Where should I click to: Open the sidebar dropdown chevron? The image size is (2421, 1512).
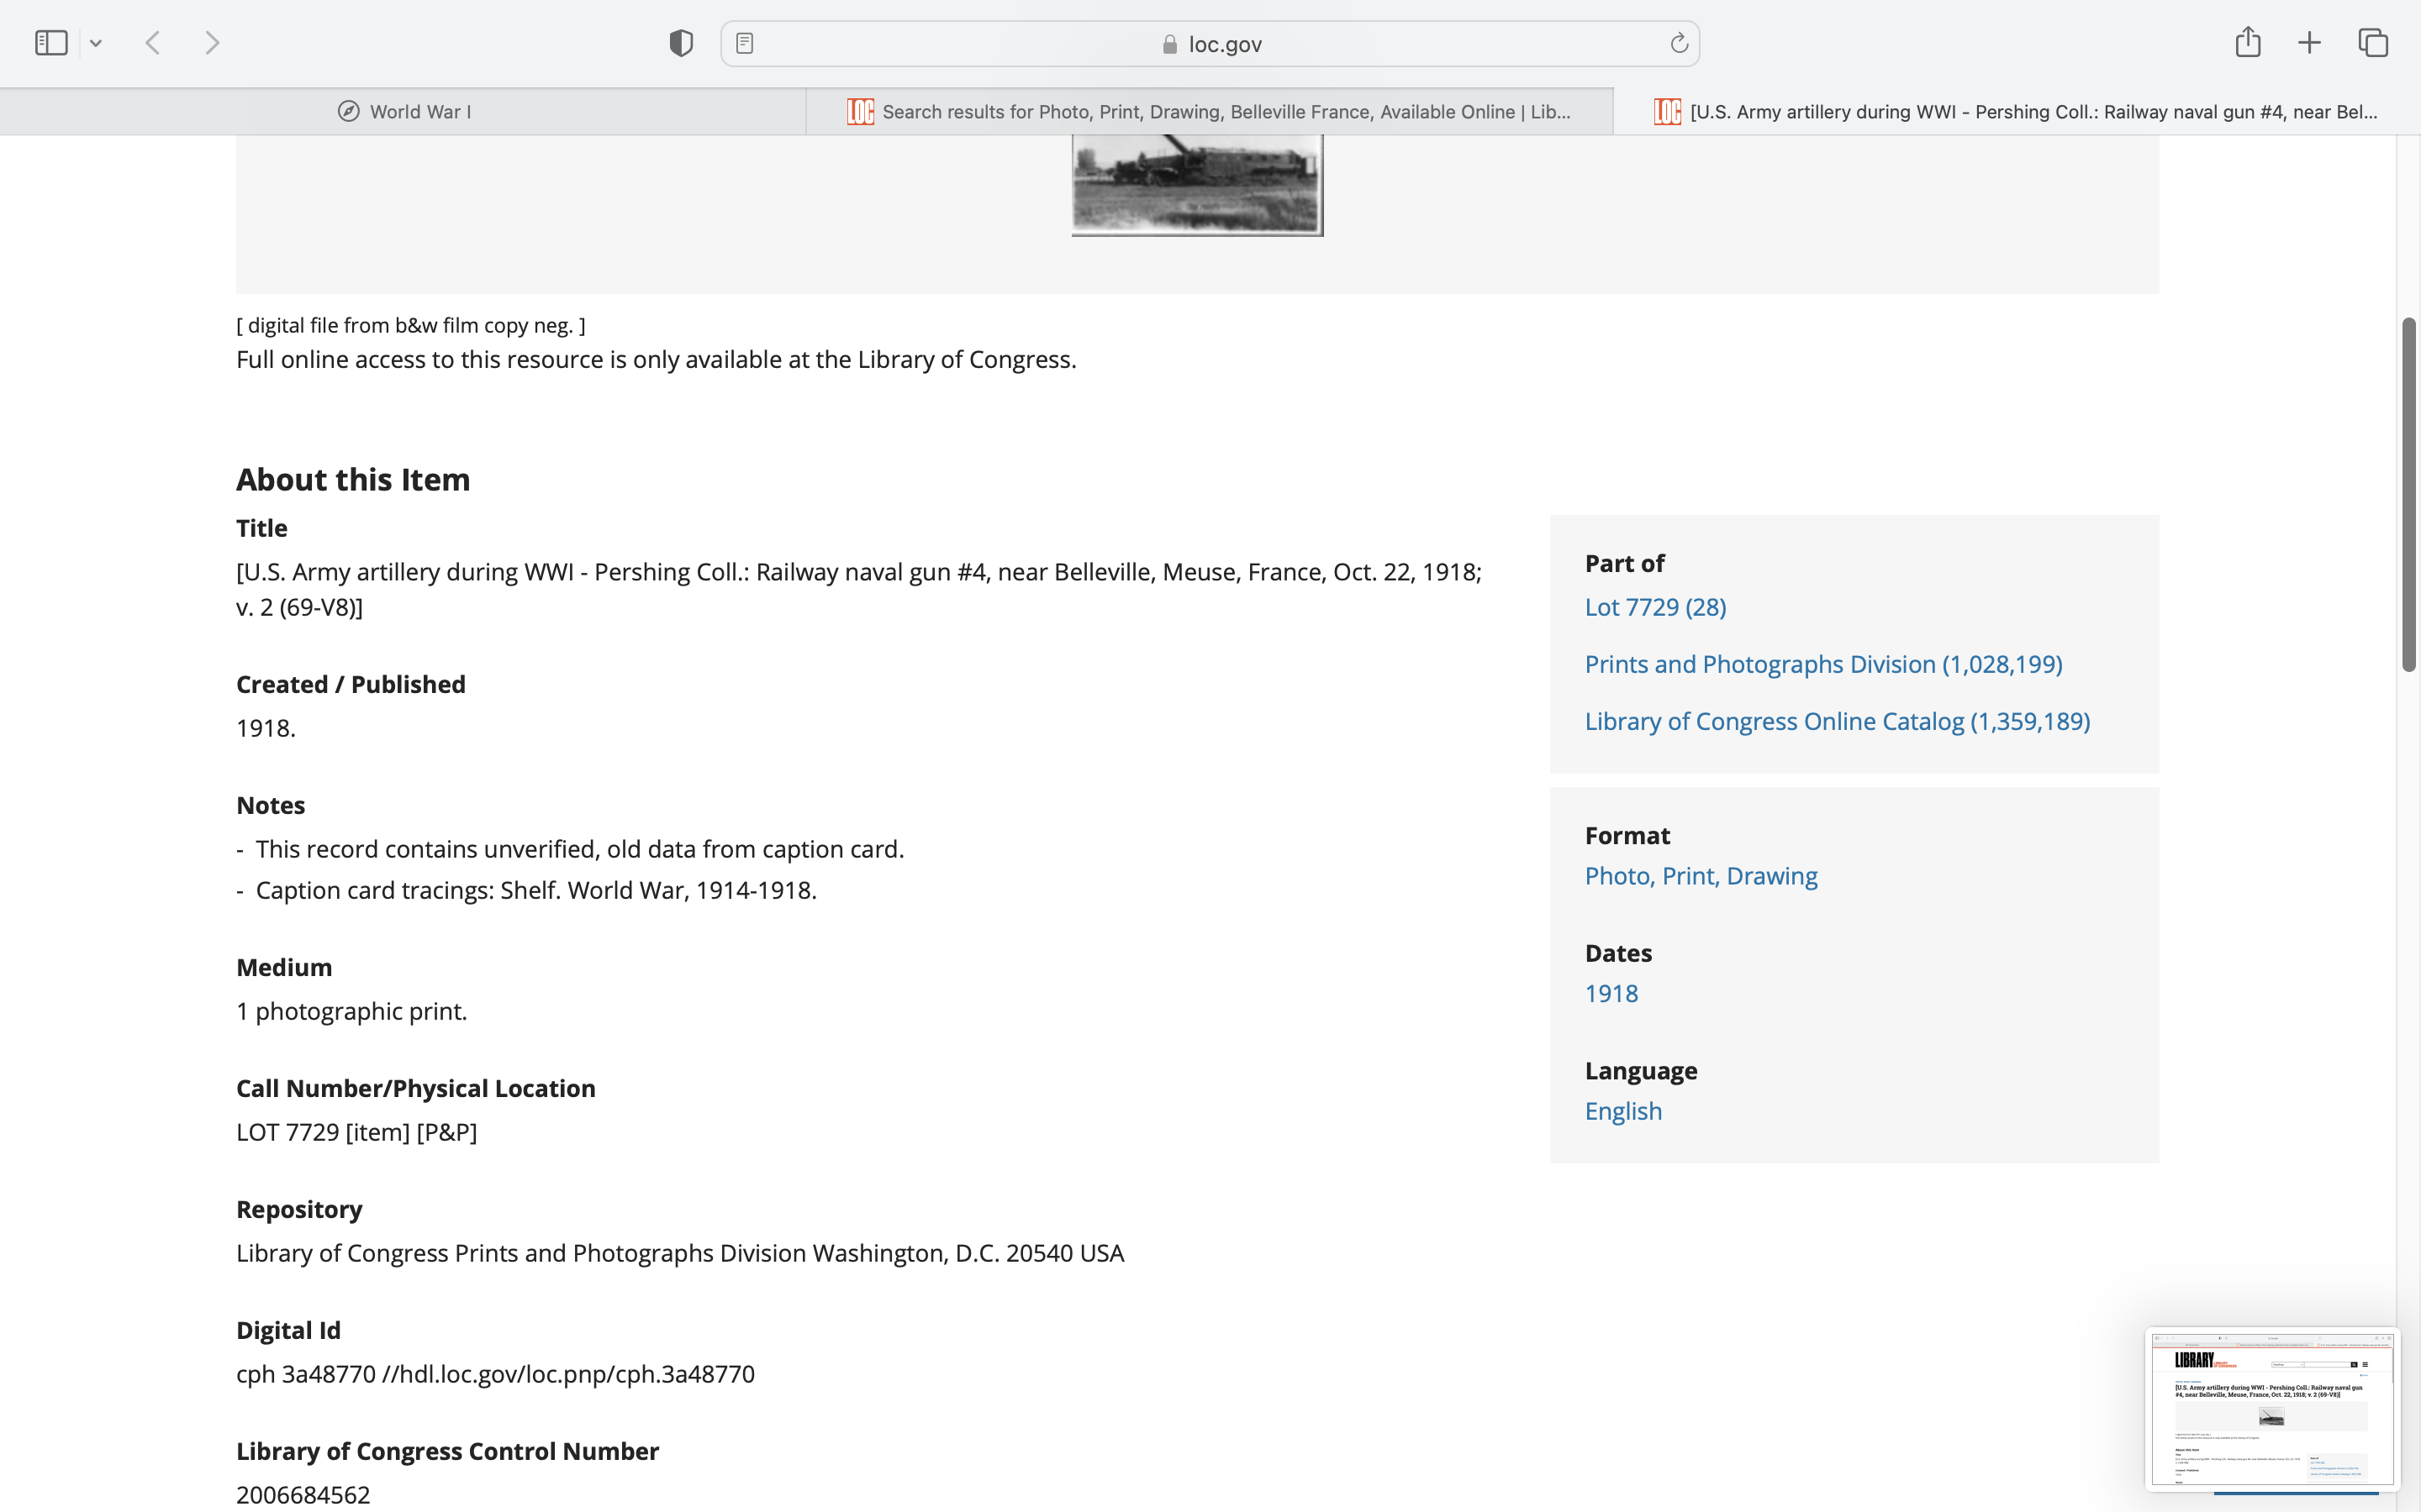[x=96, y=43]
